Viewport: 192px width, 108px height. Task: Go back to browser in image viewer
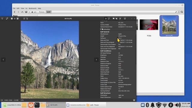pyautogui.click(x=2, y=19)
